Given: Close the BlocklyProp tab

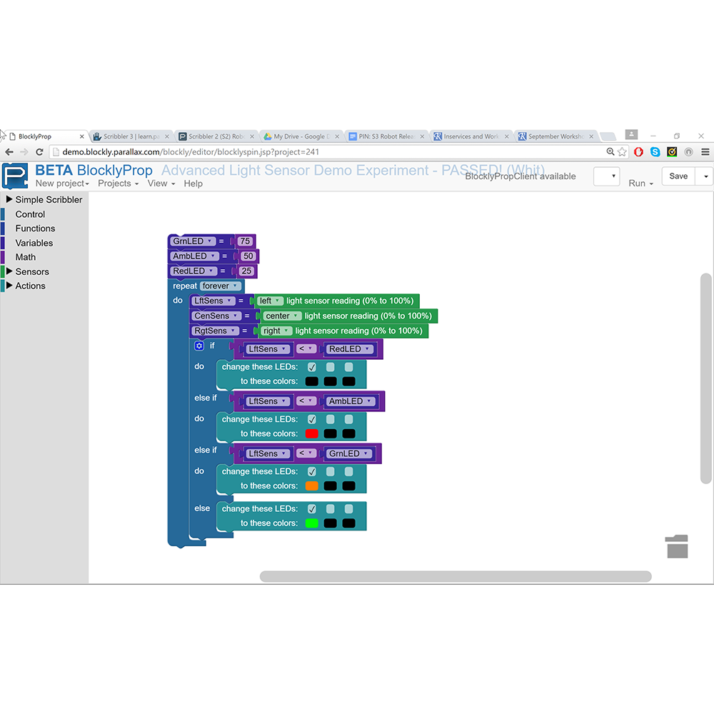Looking at the screenshot, I should coord(82,136).
